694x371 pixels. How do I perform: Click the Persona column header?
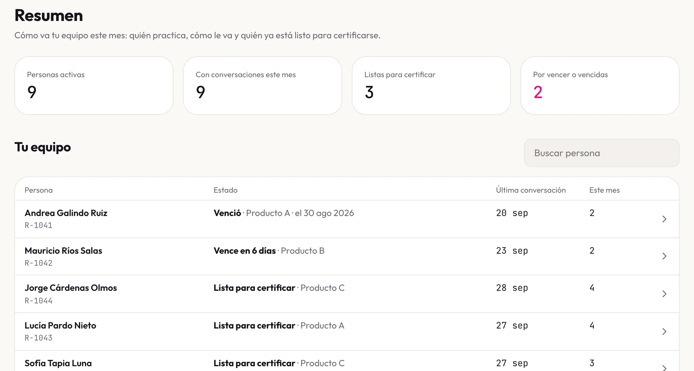pyautogui.click(x=39, y=190)
